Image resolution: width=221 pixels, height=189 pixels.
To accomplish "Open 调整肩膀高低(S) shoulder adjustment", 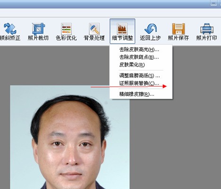I will (x=141, y=76).
